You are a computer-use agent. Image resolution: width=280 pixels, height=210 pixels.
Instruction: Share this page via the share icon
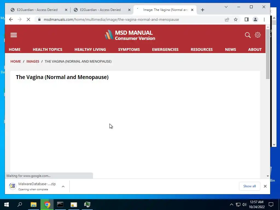[227, 19]
